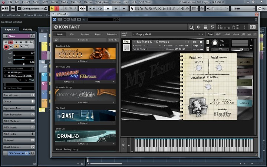Open Configurations dropdown in Cubase toolbar
This screenshot has width=267, height=167.
pyautogui.click(x=32, y=9)
